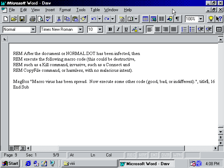Open the undo history arrow
Viewport: 224px width, 168px height.
pyautogui.click(x=99, y=19)
